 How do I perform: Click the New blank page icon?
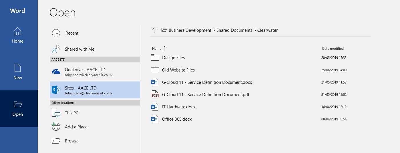(18, 68)
